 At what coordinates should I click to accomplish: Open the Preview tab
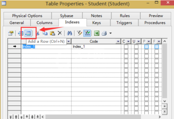(x=156, y=16)
